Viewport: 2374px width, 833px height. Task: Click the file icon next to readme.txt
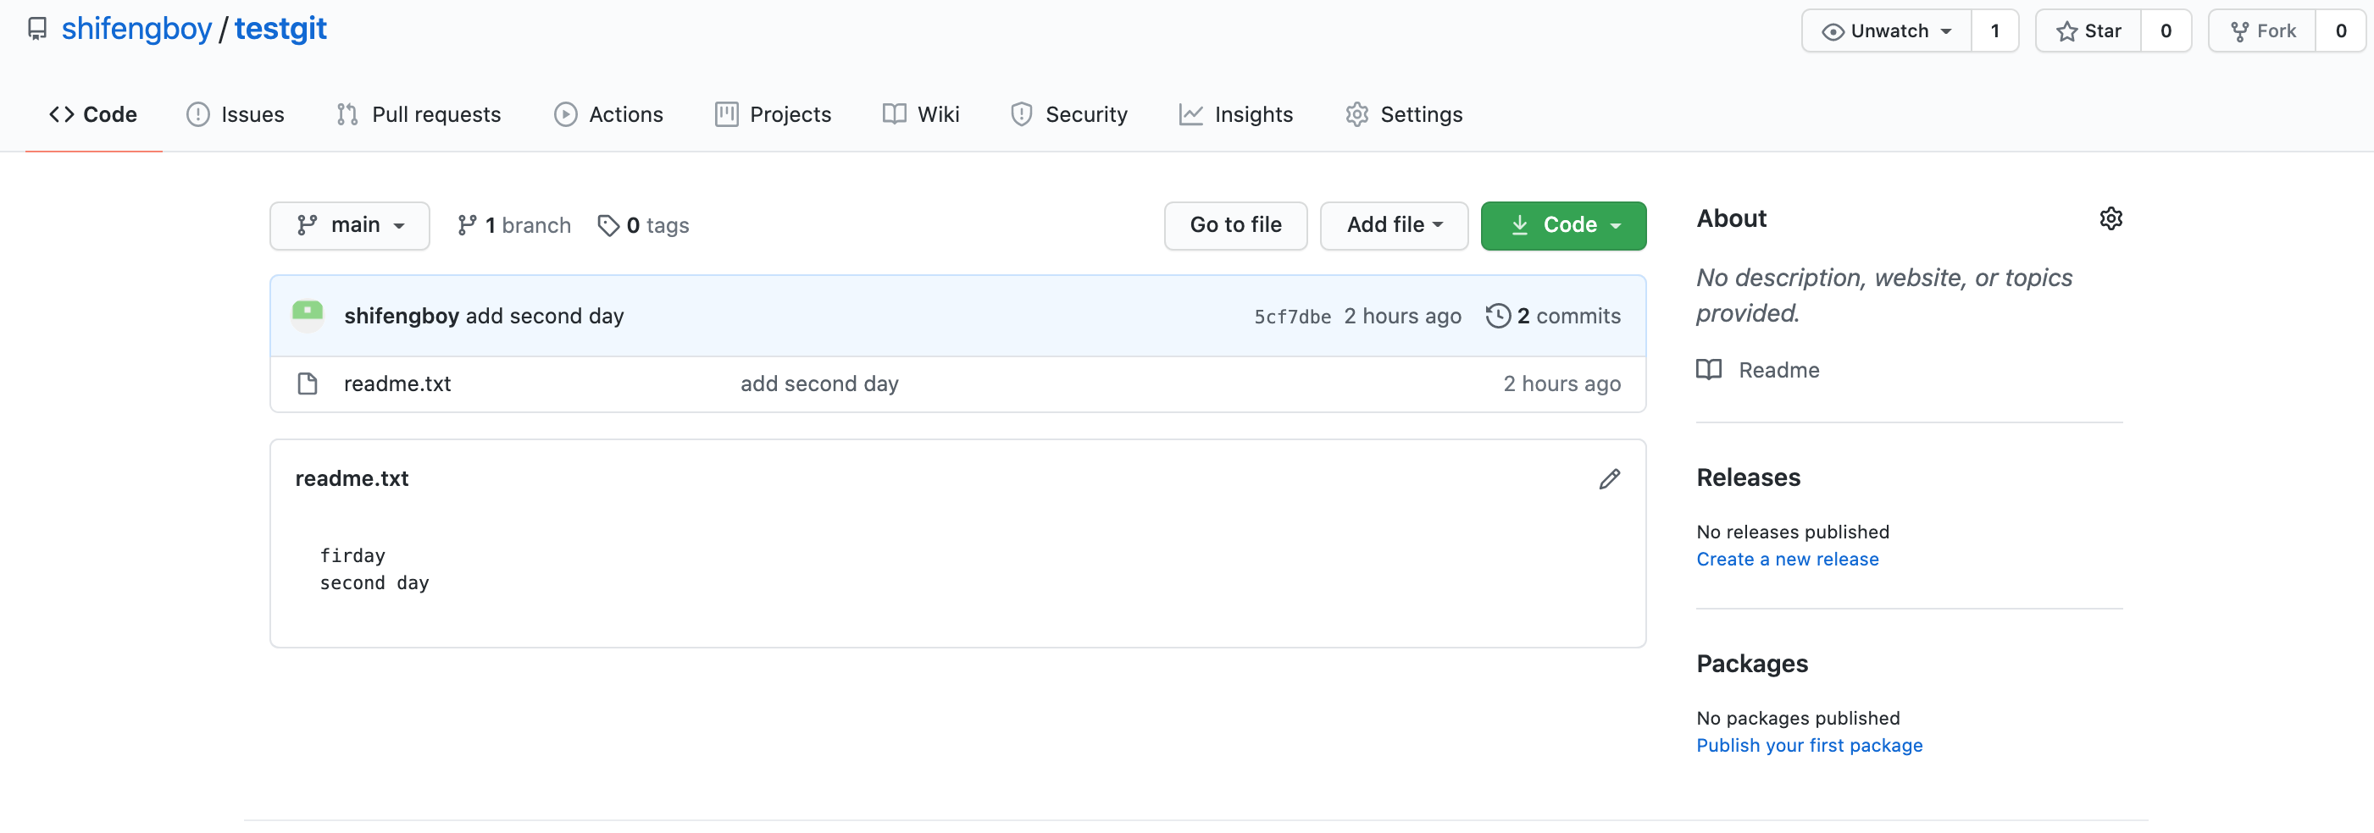[307, 383]
